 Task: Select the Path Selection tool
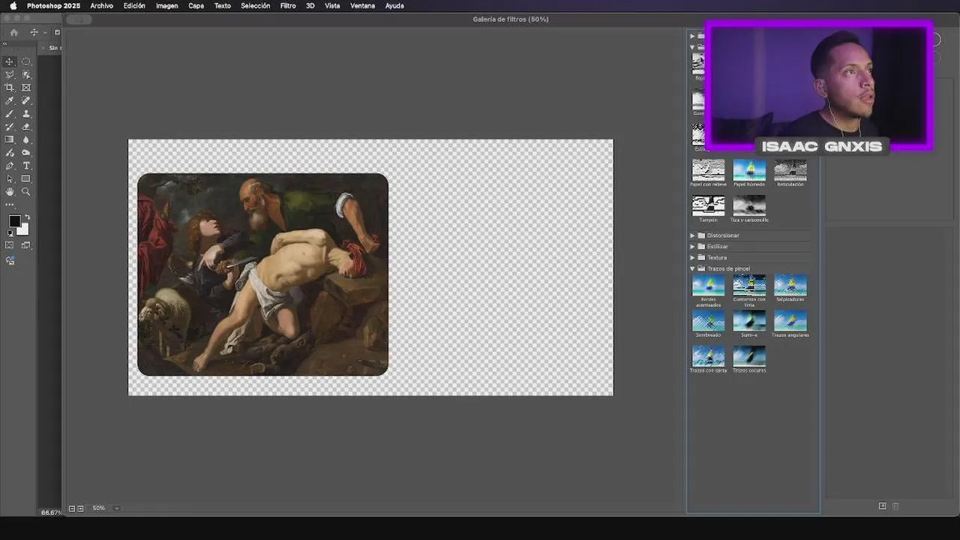[x=10, y=178]
